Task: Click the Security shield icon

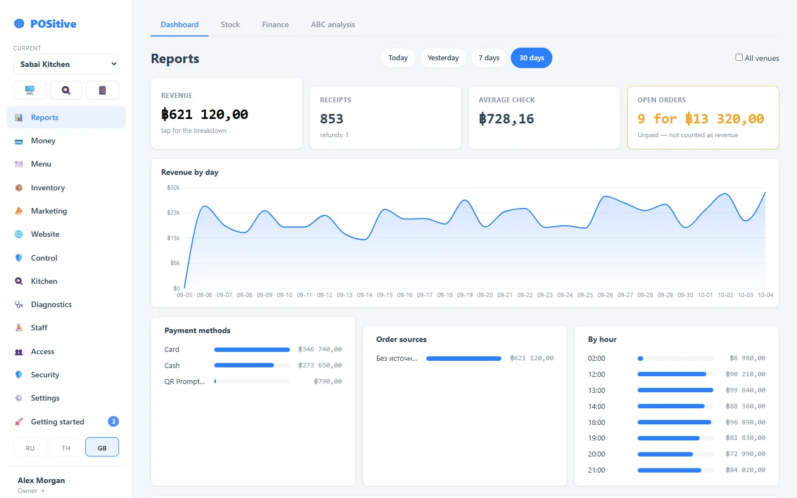Action: coord(19,375)
